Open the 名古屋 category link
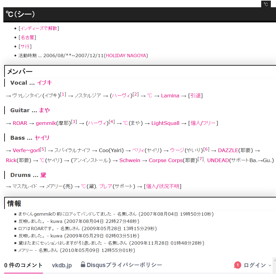 click(x=27, y=38)
